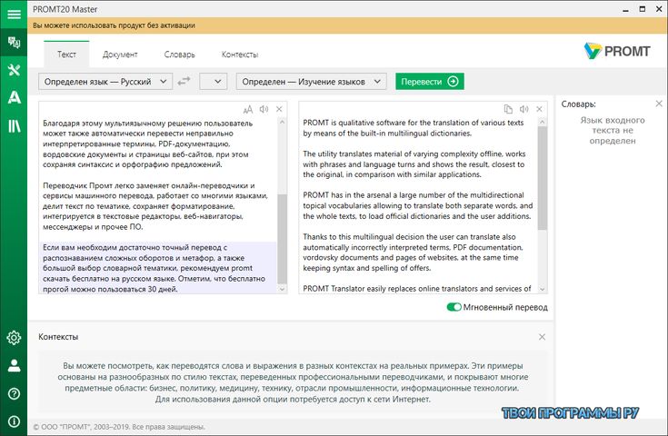Open settings gear in the sidebar
Screen dimensions: 668x436
(x=14, y=338)
